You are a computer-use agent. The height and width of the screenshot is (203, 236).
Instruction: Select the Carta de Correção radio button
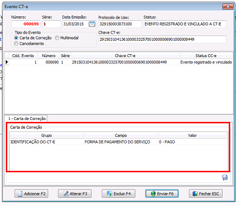pos(16,38)
